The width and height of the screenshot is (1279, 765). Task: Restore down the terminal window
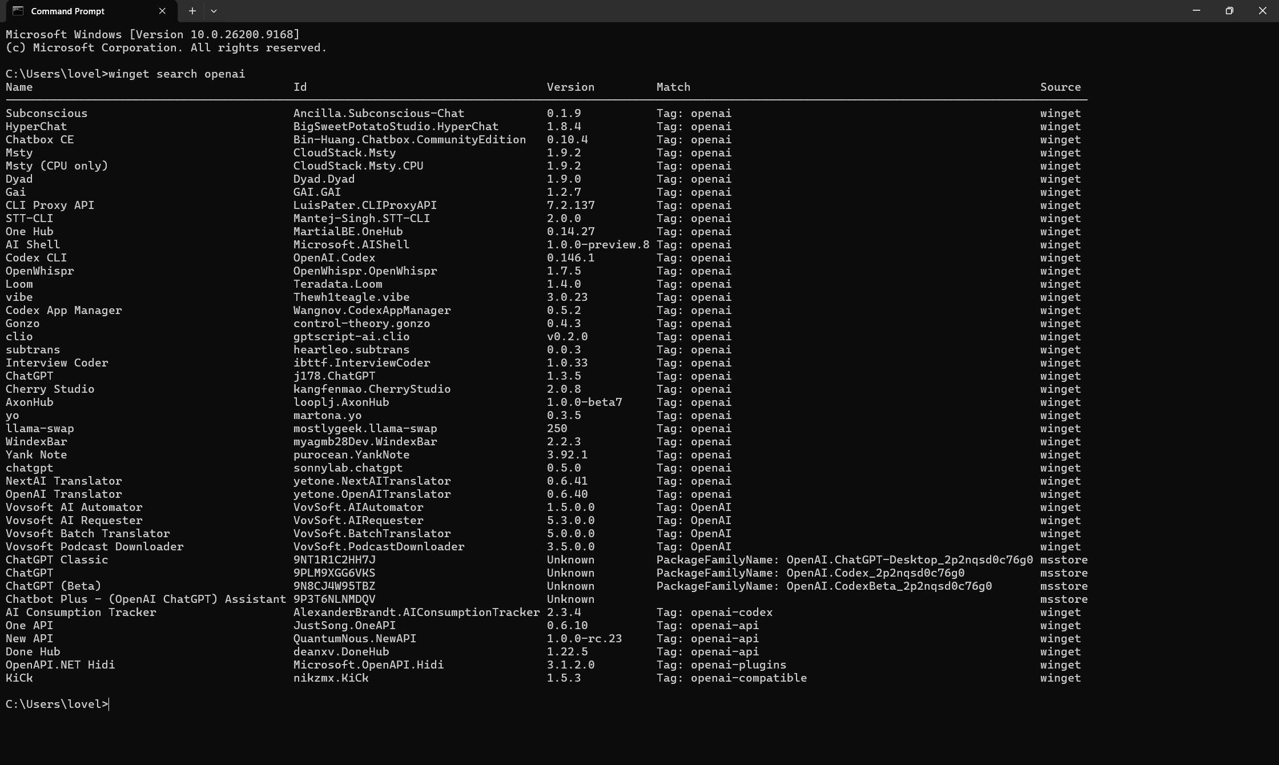(x=1229, y=11)
